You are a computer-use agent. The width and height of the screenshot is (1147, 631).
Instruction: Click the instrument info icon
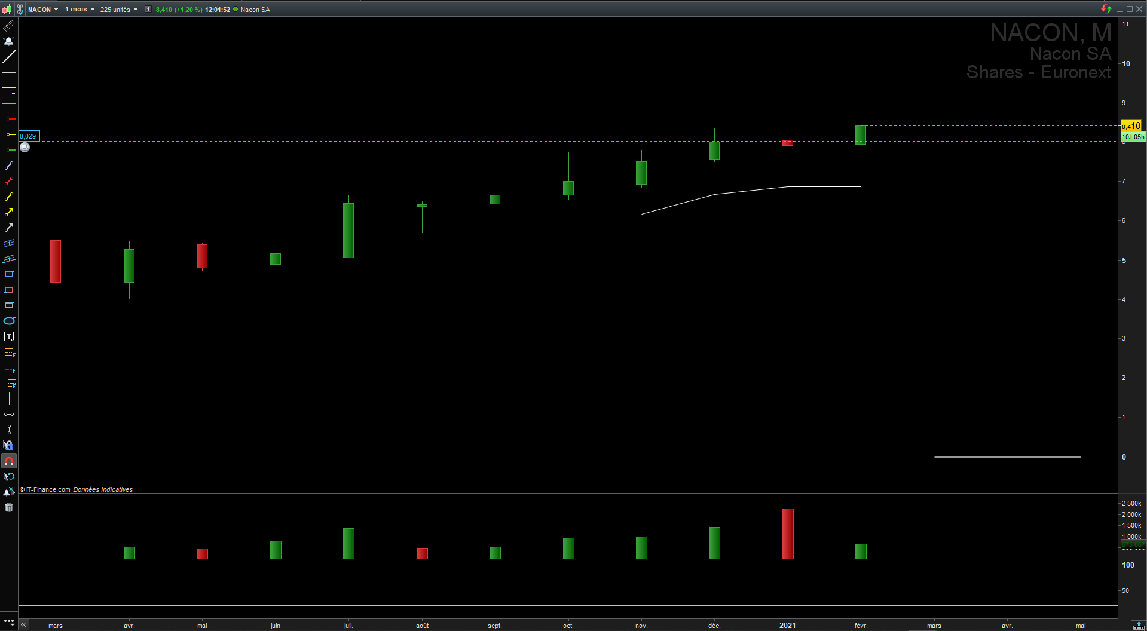(148, 9)
